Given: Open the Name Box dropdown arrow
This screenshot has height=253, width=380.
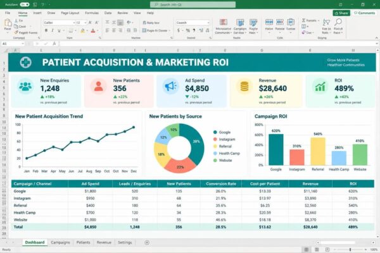Looking at the screenshot, I should [x=23, y=44].
